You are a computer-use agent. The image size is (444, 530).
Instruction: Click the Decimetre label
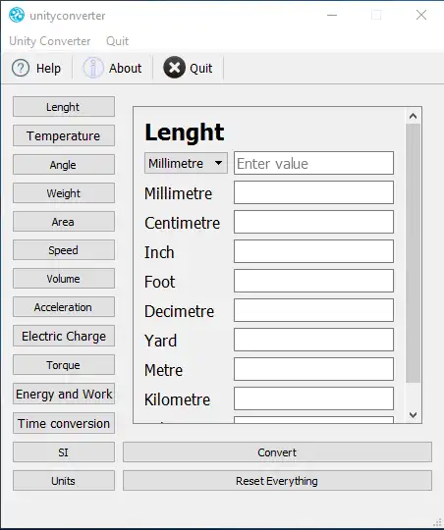point(179,311)
